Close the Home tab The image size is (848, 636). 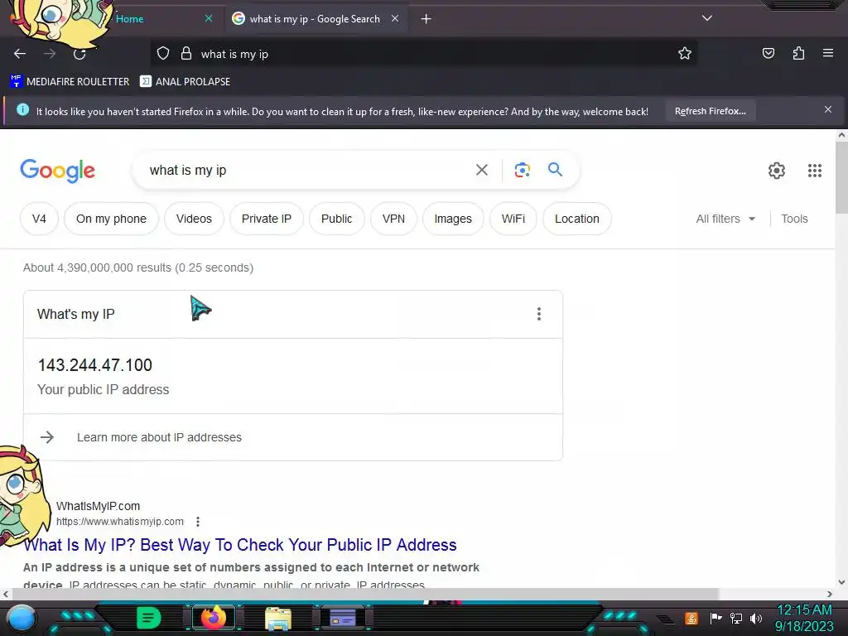tap(208, 18)
